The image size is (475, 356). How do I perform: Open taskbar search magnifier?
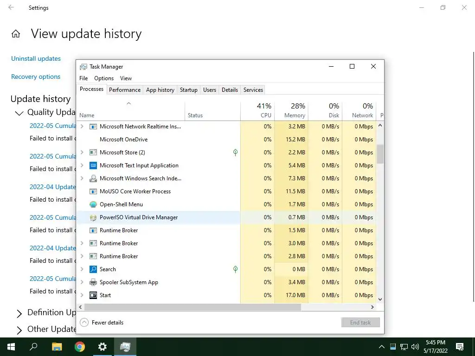(x=33, y=347)
